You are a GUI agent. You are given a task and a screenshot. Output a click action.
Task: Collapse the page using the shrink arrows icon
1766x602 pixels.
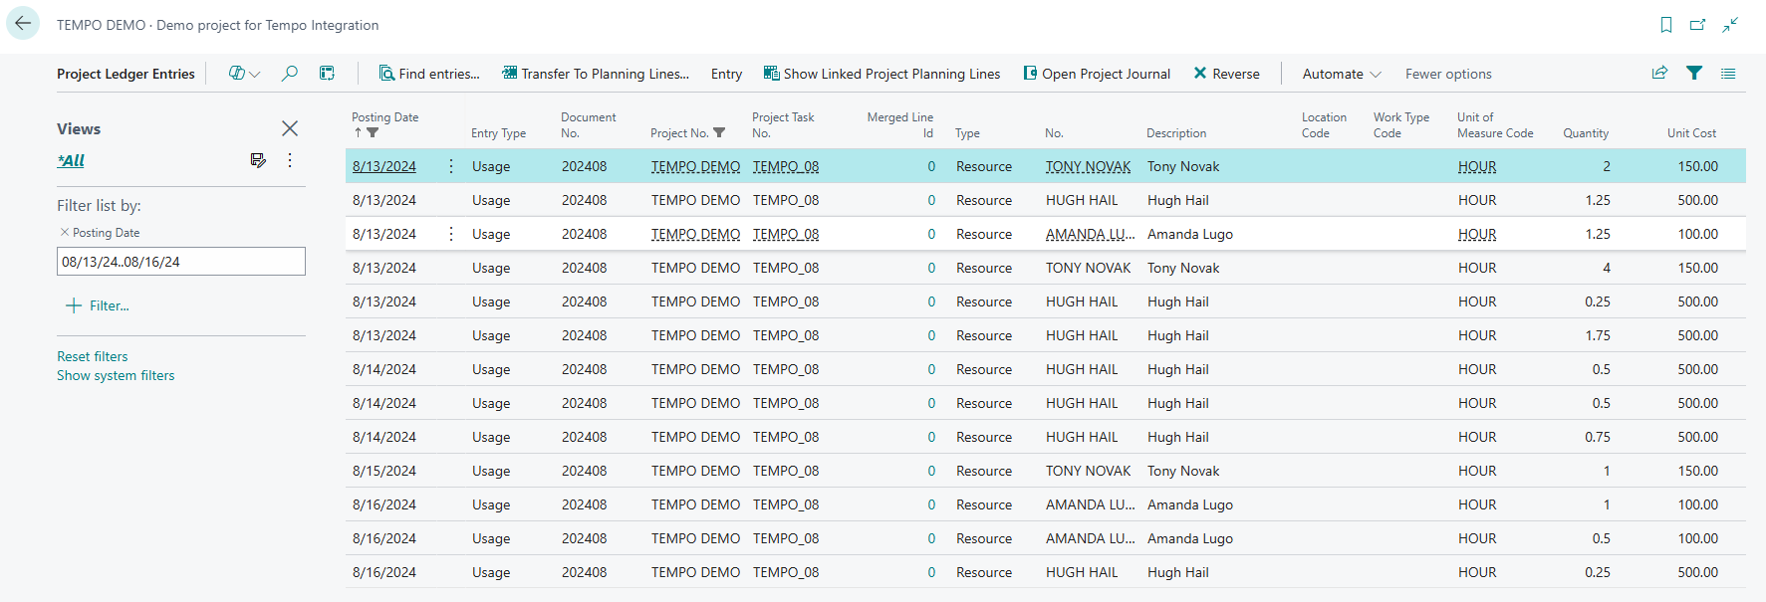point(1730,25)
